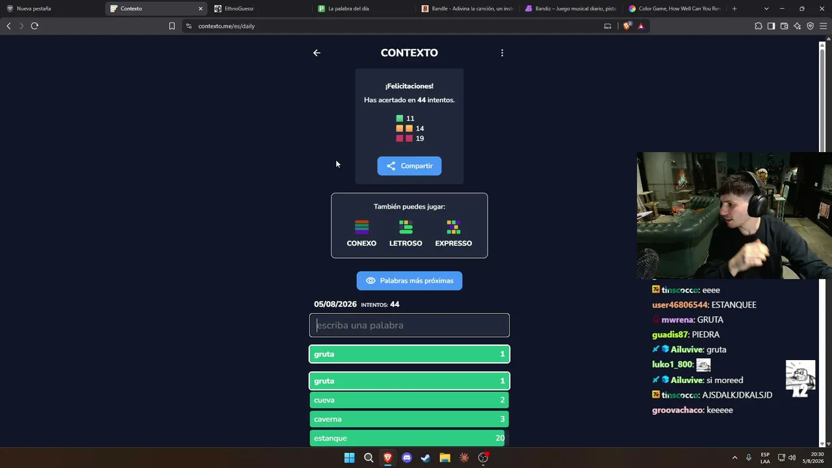Open the orange starburst app in taskbar
832x468 pixels.
click(464, 458)
